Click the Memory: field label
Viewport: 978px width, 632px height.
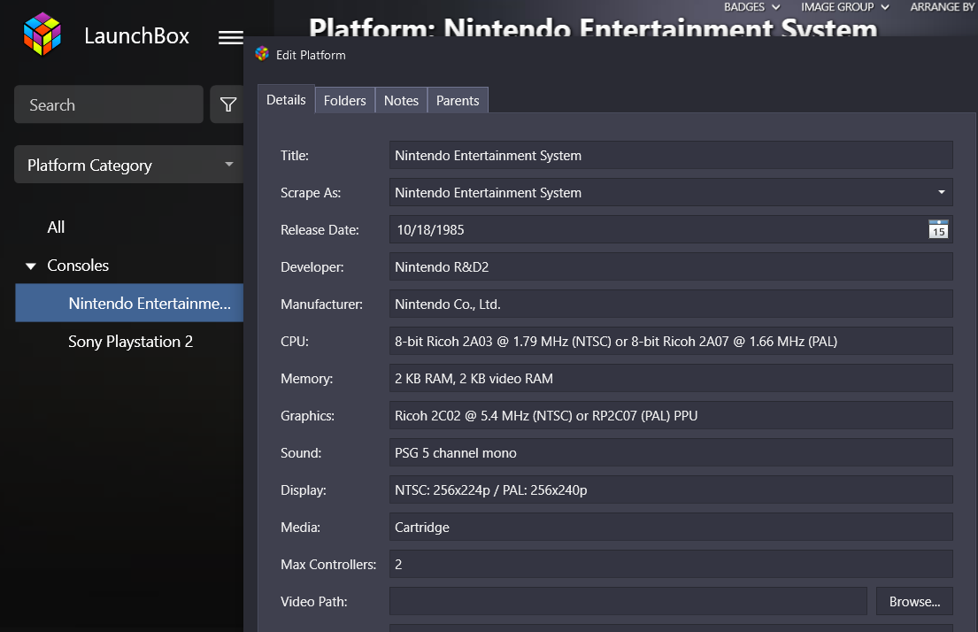[x=306, y=379]
